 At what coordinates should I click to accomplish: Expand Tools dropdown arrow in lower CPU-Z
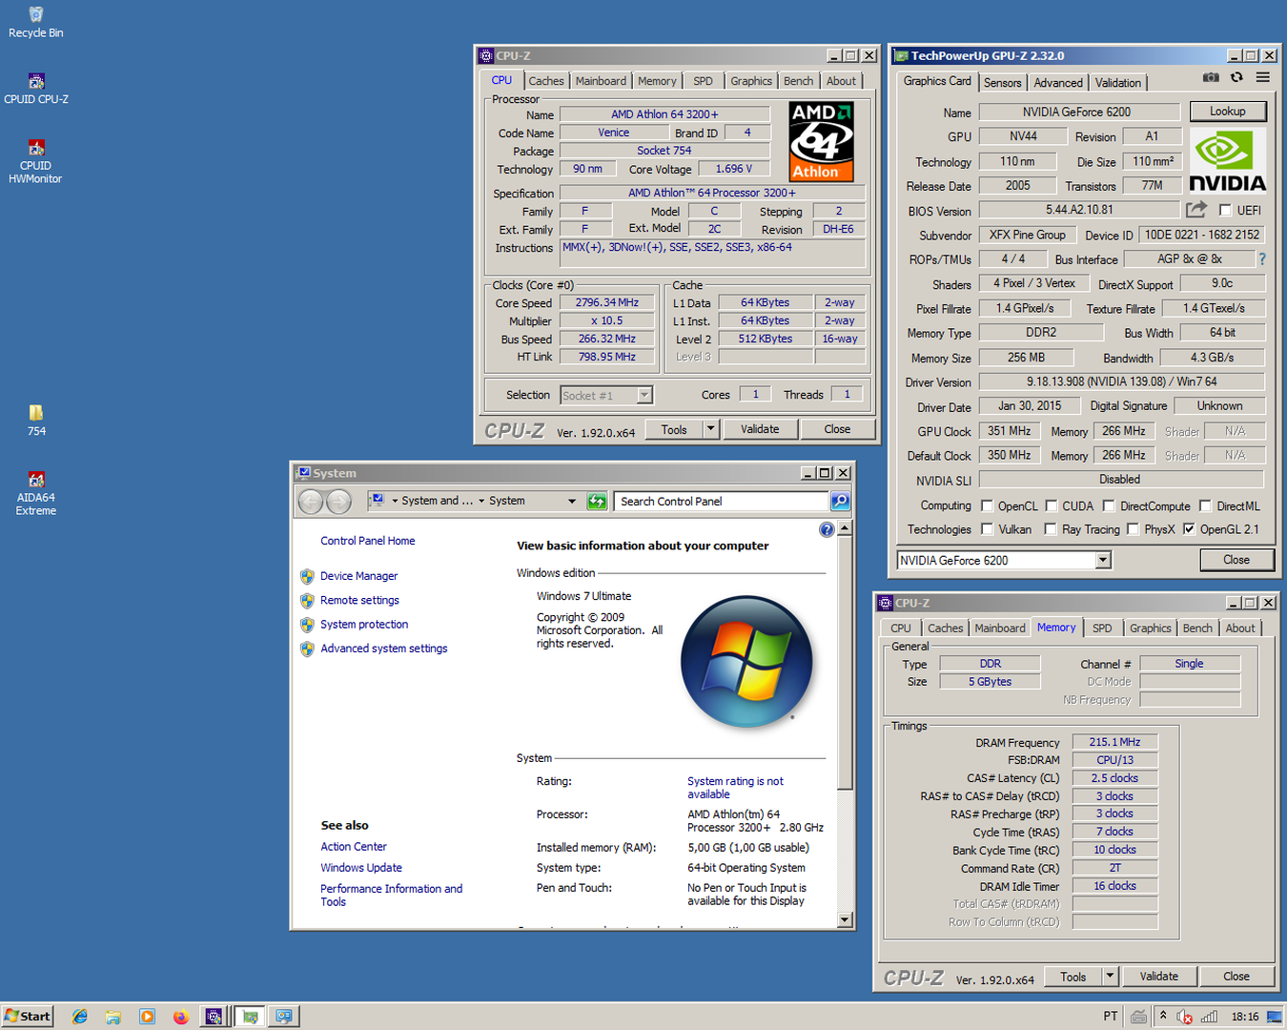[1110, 977]
